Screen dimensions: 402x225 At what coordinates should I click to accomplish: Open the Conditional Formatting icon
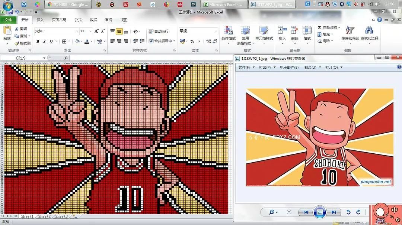[x=228, y=31]
